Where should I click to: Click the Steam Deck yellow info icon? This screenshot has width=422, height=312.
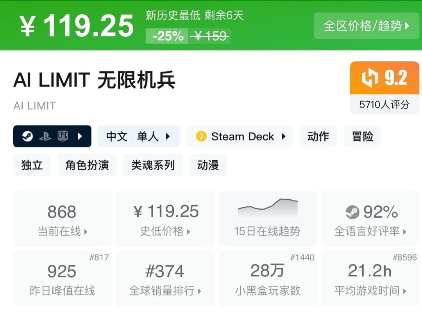coord(201,136)
